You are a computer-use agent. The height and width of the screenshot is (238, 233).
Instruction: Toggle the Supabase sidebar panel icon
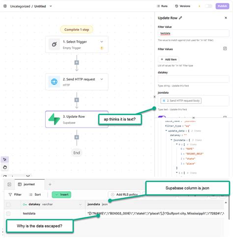[9, 185]
